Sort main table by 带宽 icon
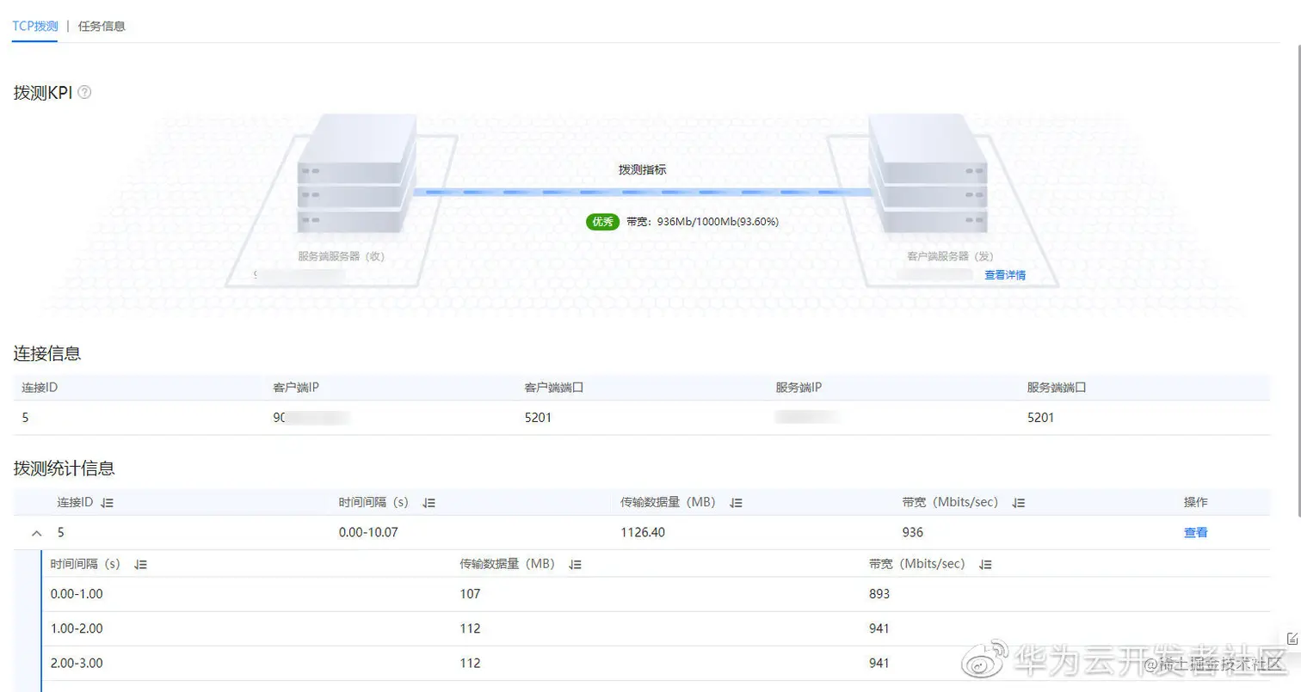 click(1019, 503)
